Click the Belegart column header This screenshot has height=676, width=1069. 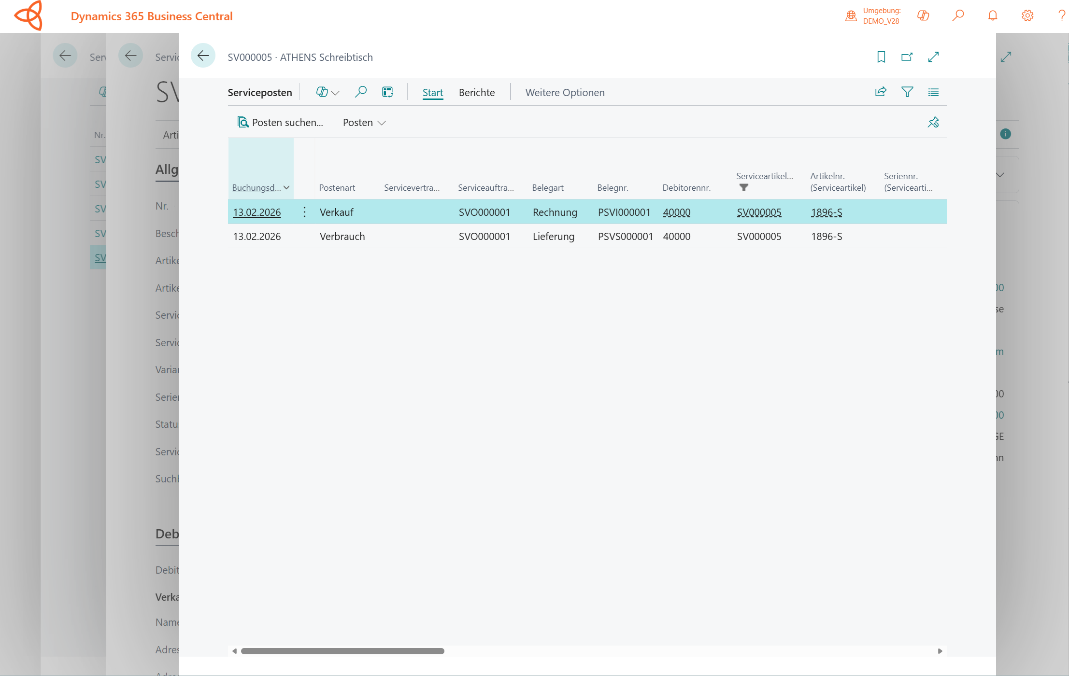(x=548, y=188)
